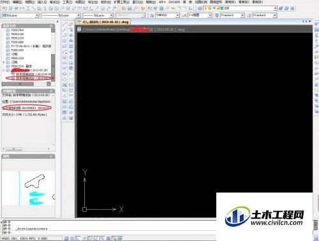The image size is (319, 241).
Task: Open the 文件(F) menu
Action: click(5, 2)
